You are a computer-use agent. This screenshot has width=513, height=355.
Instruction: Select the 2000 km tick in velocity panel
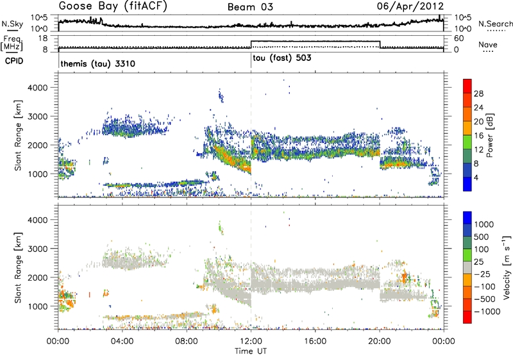coord(37,277)
